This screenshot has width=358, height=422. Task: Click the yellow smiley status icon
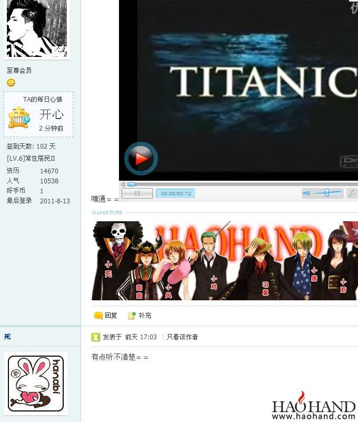[11, 83]
